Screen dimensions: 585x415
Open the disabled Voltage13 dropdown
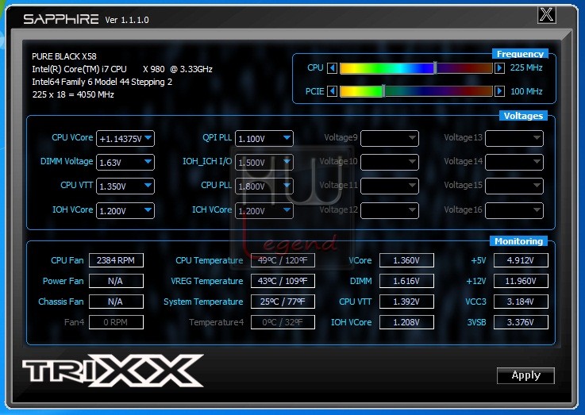pyautogui.click(x=514, y=138)
